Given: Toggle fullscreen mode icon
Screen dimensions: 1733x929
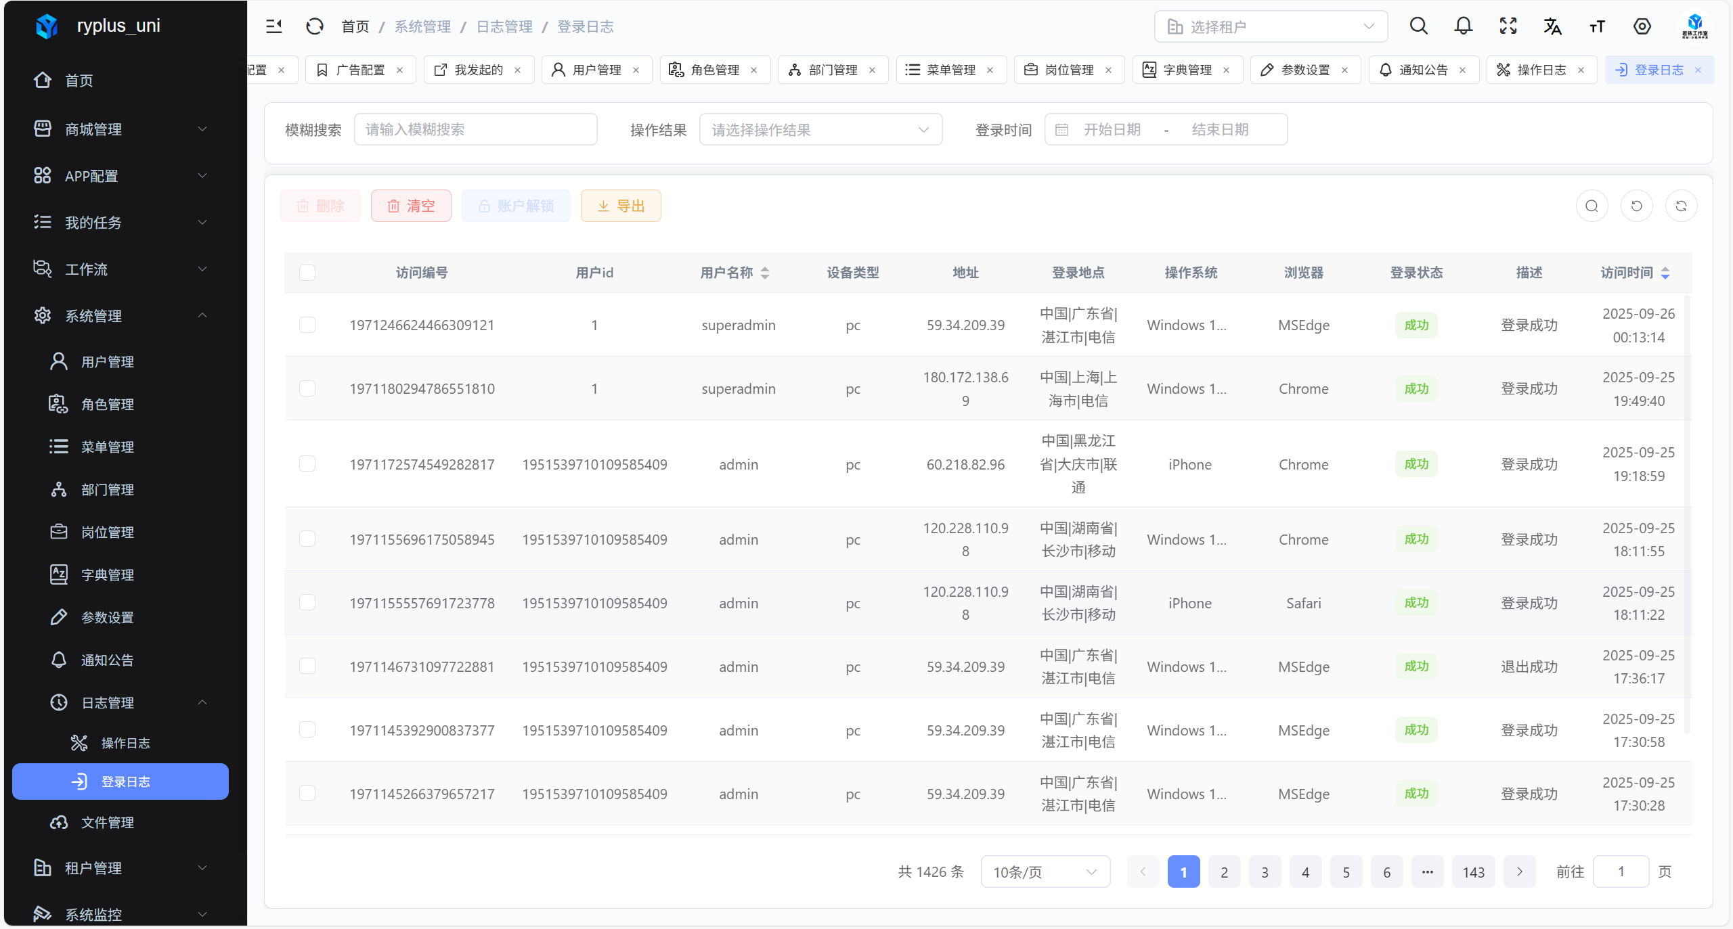Looking at the screenshot, I should click(x=1508, y=26).
